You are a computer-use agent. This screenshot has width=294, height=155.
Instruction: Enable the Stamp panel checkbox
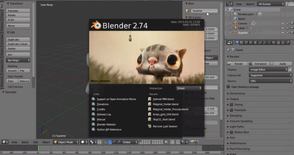pyautogui.click(x=232, y=105)
